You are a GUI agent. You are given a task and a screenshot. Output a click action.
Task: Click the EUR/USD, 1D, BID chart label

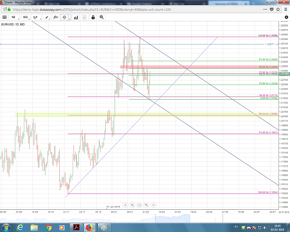[x=13, y=24]
